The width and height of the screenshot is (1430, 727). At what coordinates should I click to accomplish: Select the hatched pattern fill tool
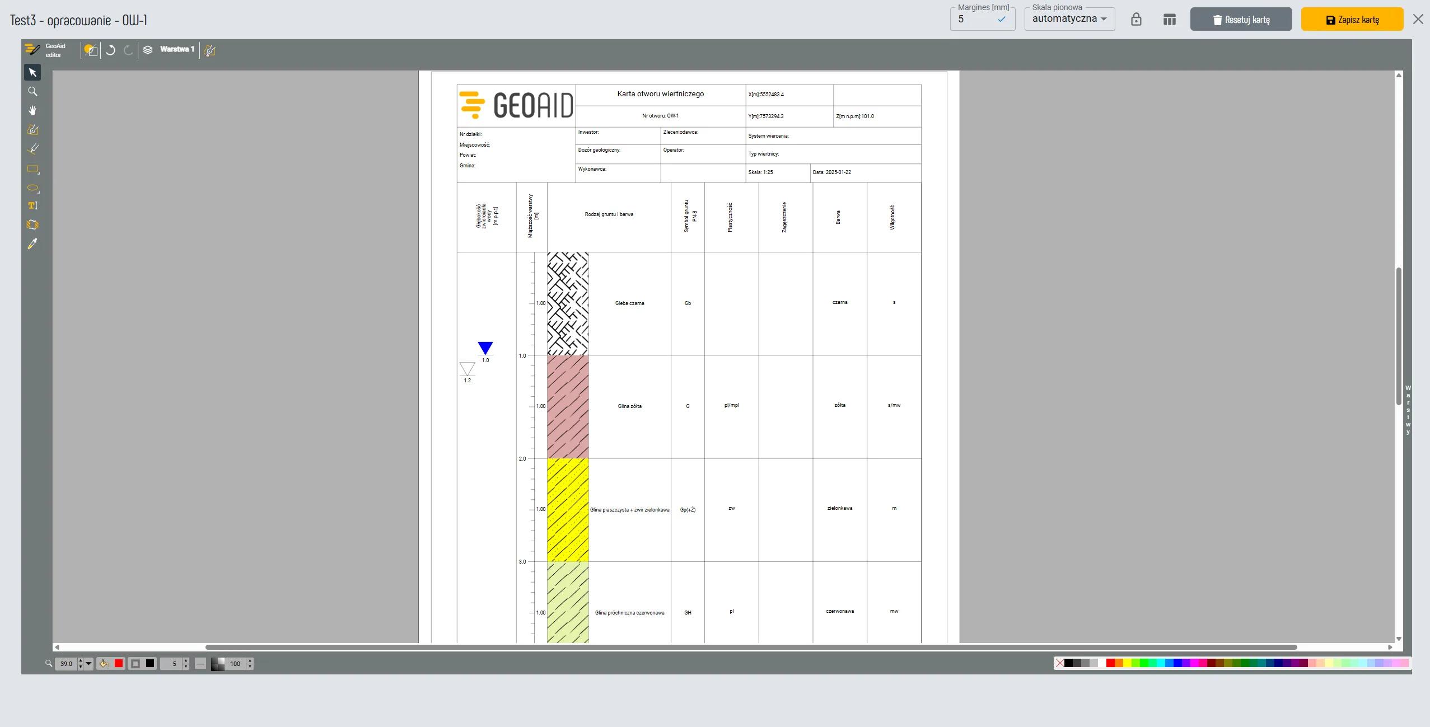tap(32, 224)
